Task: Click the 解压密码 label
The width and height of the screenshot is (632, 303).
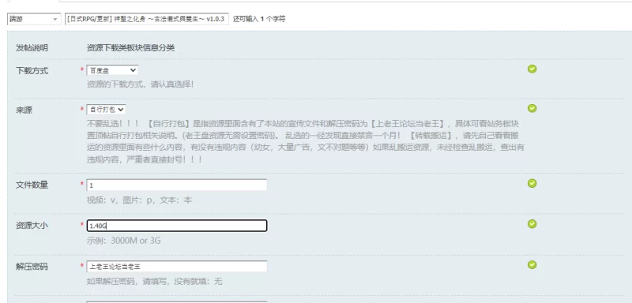Action: coord(32,267)
